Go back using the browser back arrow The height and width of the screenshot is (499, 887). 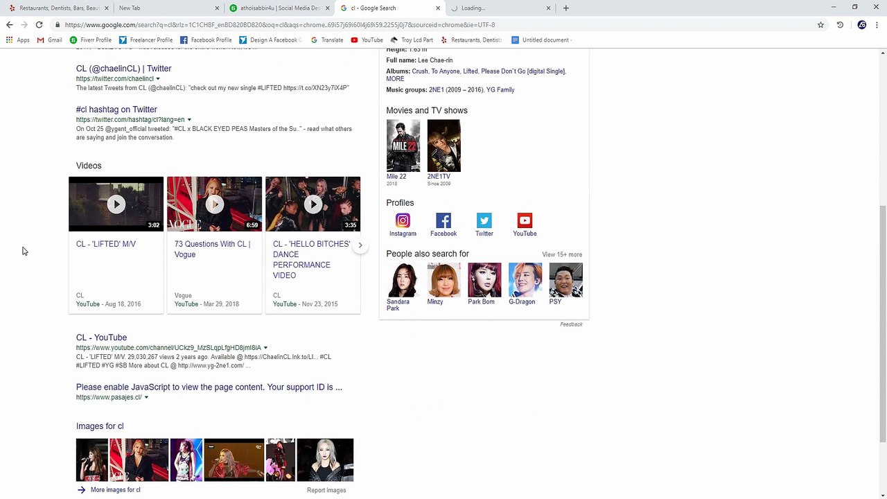[x=10, y=25]
